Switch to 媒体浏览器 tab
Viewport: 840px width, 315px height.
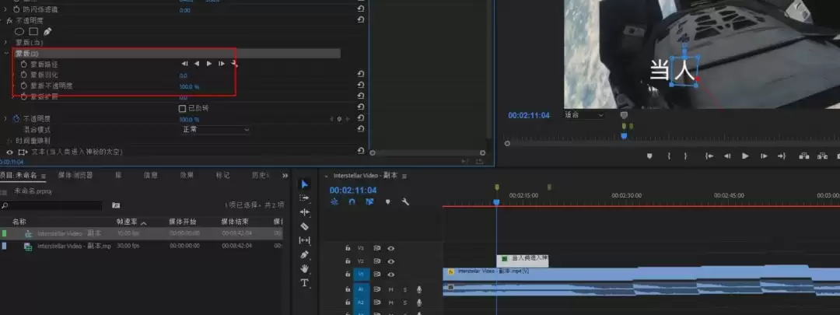[75, 175]
